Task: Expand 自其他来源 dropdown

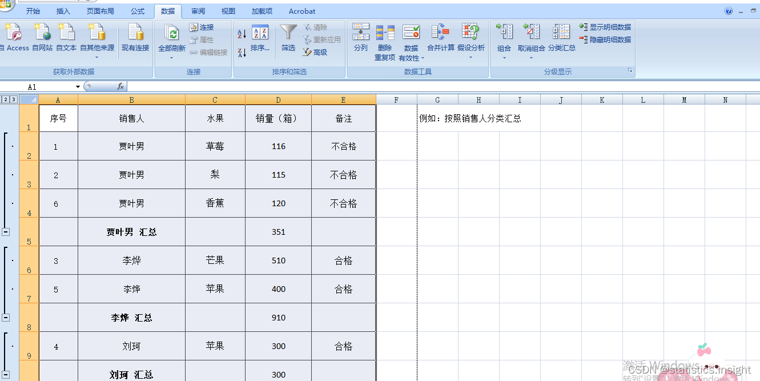Action: point(97,57)
